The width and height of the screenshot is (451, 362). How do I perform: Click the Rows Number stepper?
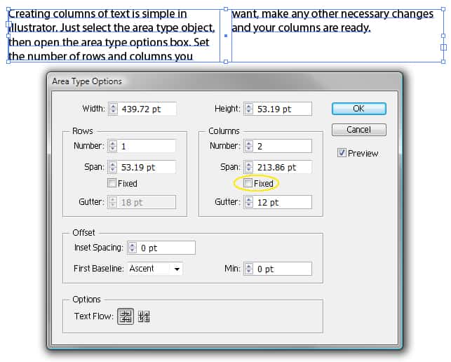pyautogui.click(x=113, y=146)
